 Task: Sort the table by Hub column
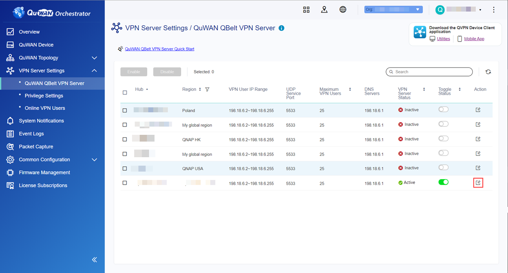pos(147,90)
